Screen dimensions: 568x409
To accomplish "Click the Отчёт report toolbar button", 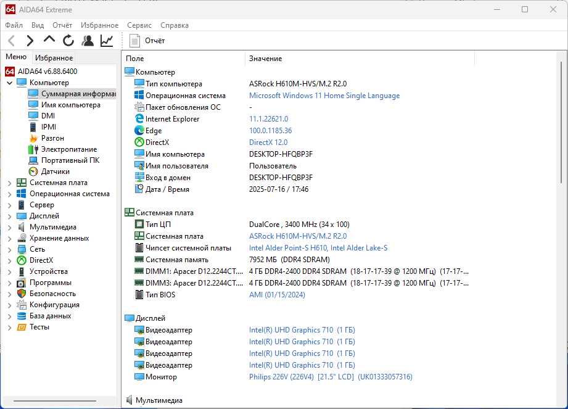I will pyautogui.click(x=147, y=41).
